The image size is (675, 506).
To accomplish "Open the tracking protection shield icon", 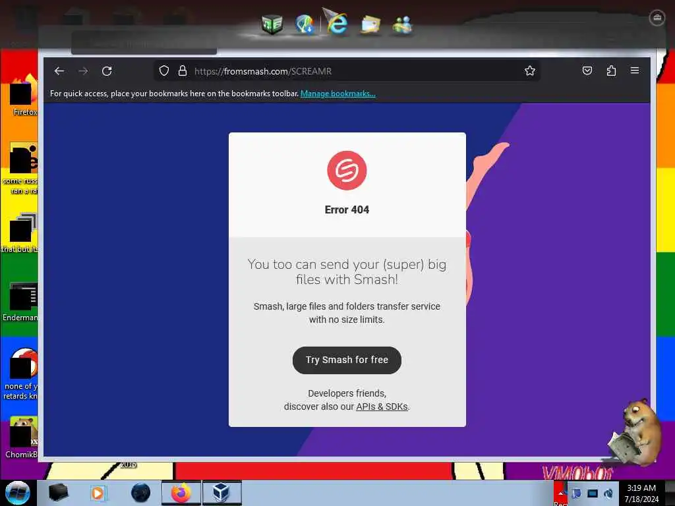I will [x=164, y=71].
